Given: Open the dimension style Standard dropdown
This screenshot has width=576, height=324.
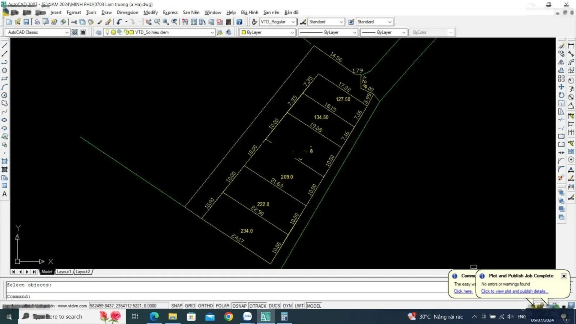Looking at the screenshot, I should (341, 22).
